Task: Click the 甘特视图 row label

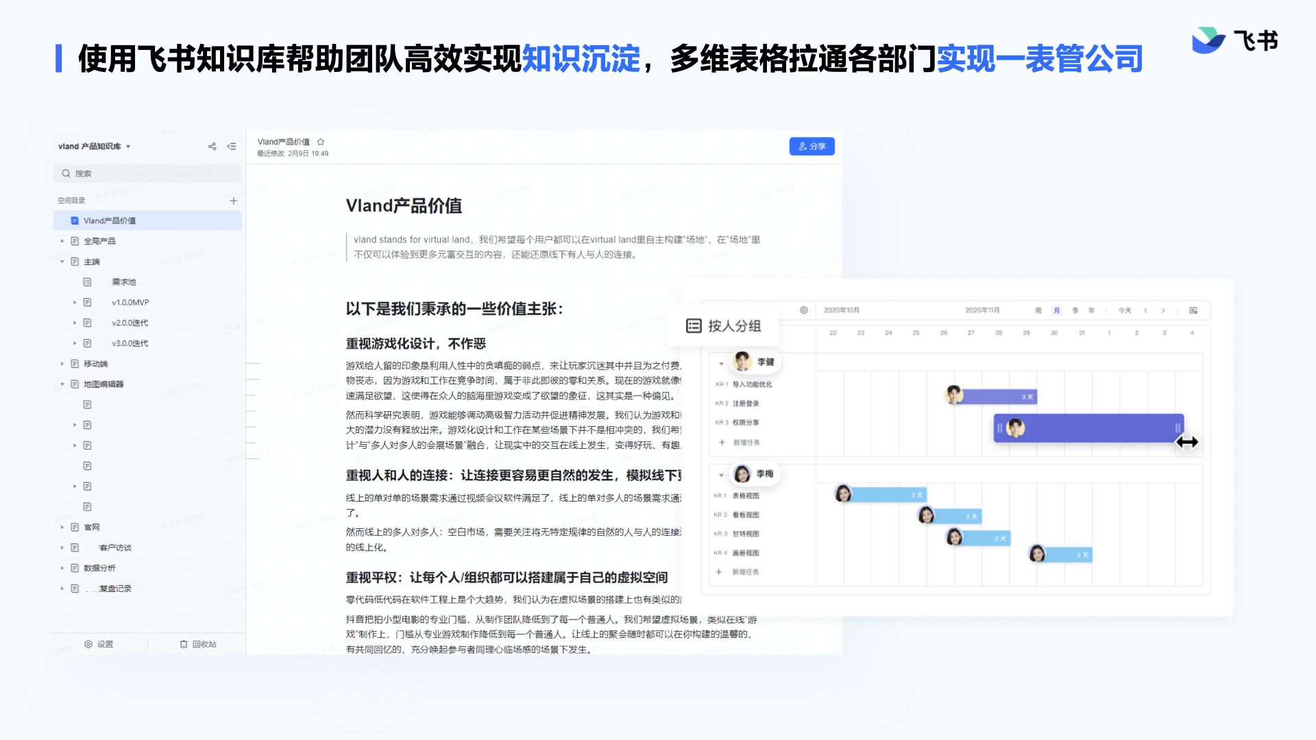Action: 746,534
